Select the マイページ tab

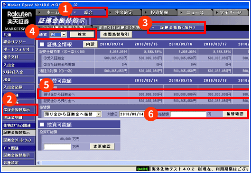click(x=231, y=12)
